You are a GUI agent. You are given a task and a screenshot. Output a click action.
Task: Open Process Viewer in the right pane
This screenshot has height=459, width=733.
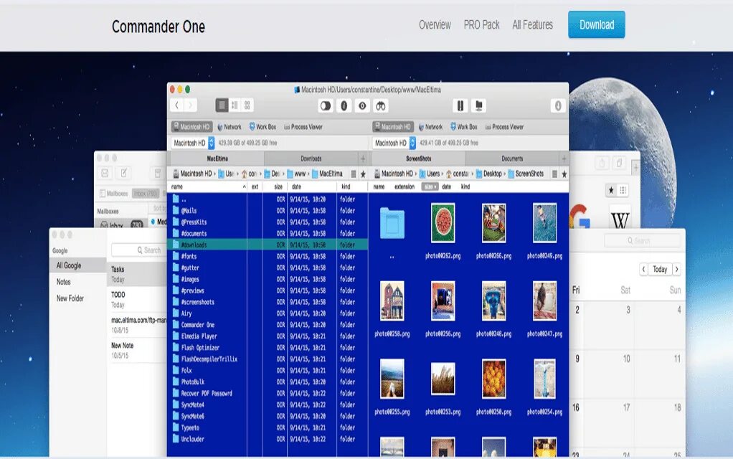pos(504,127)
